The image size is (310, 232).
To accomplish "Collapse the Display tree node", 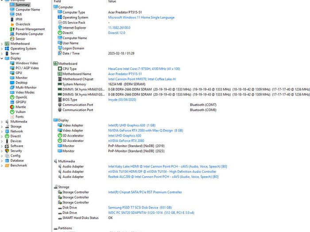I will pyautogui.click(x=2, y=58).
